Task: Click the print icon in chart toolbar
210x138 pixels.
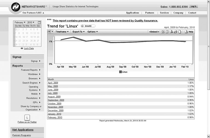Action: coord(175,32)
